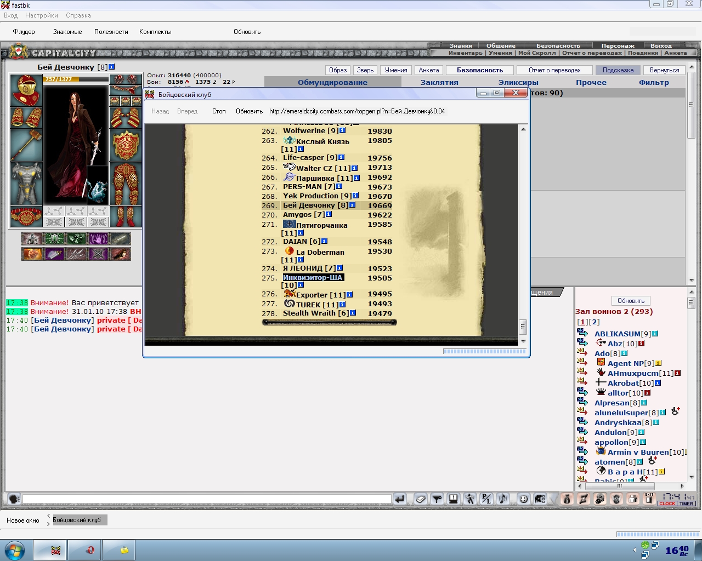702x561 pixels.
Task: Select the wooden hammer weapon slot
Action: (x=26, y=145)
